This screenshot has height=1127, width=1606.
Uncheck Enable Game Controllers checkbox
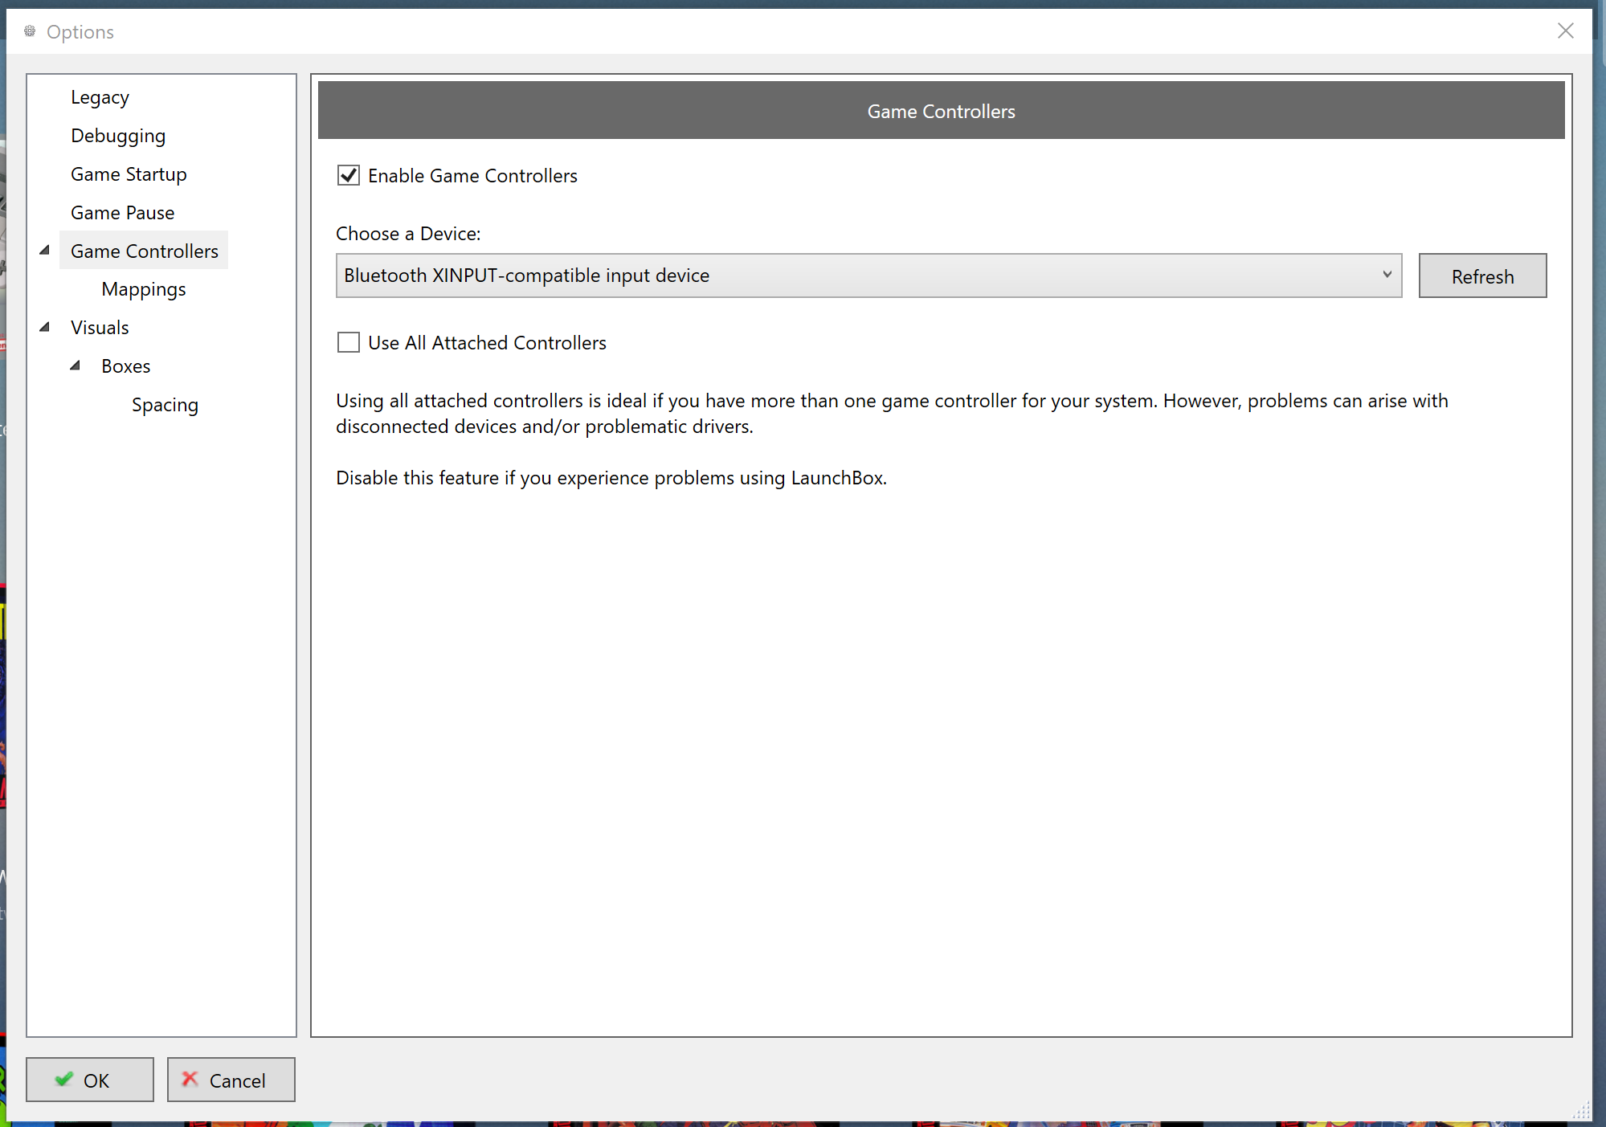click(348, 175)
